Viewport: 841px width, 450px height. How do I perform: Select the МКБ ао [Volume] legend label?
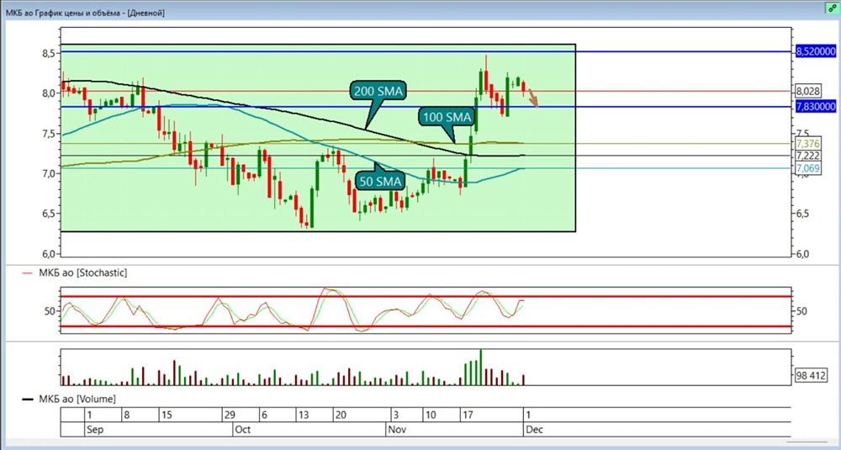click(77, 399)
